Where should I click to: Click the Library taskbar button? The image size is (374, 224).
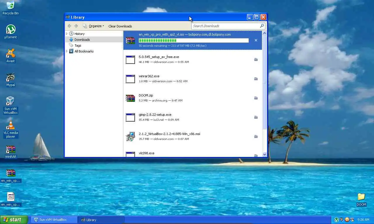click(x=101, y=220)
